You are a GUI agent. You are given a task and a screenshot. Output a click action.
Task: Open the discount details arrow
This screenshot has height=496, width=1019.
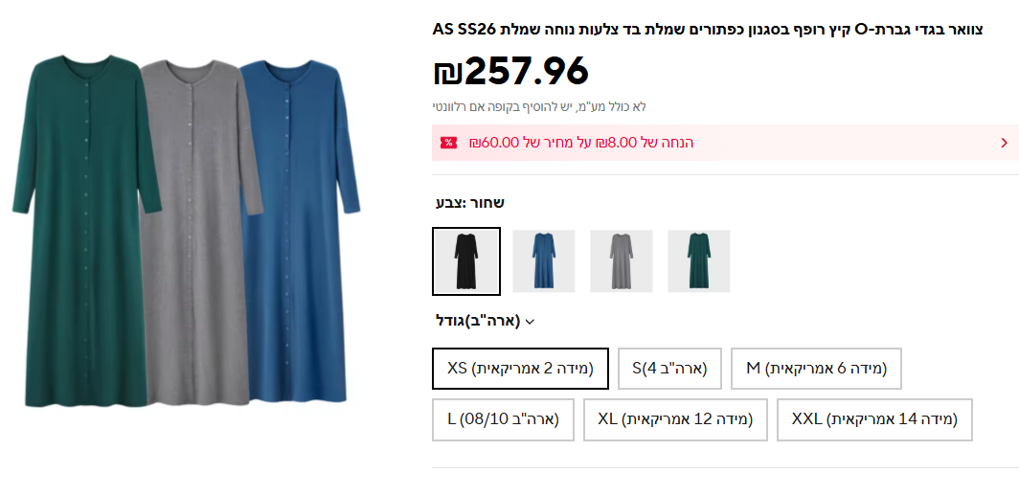[x=1004, y=143]
